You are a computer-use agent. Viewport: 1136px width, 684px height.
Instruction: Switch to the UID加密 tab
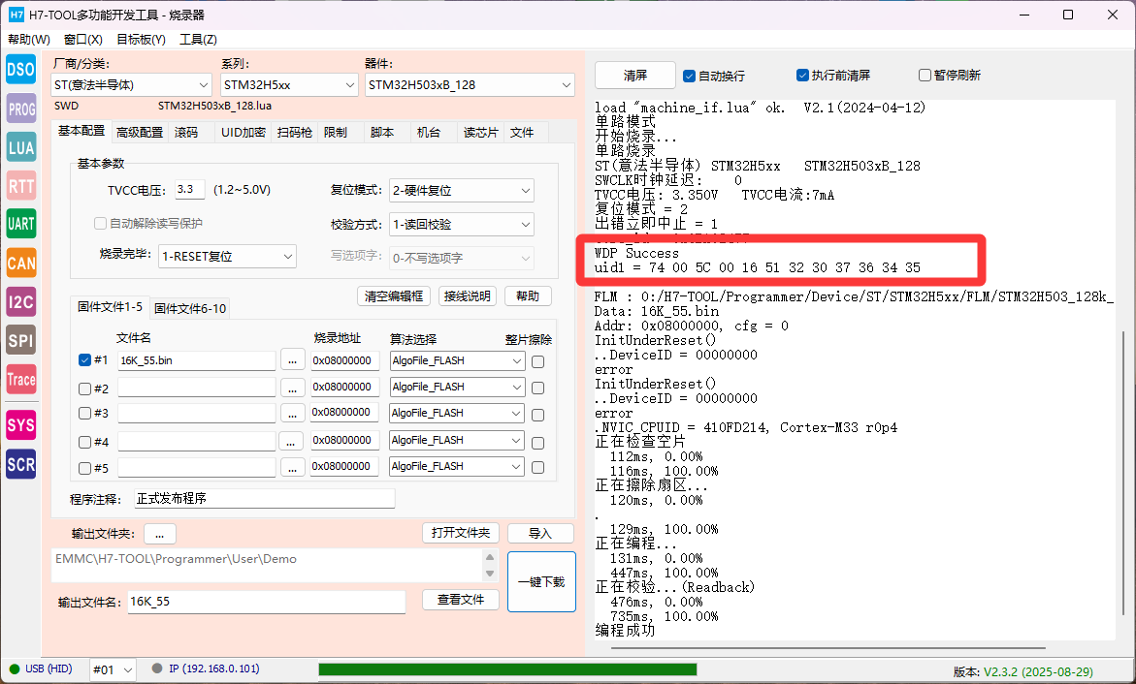click(243, 133)
